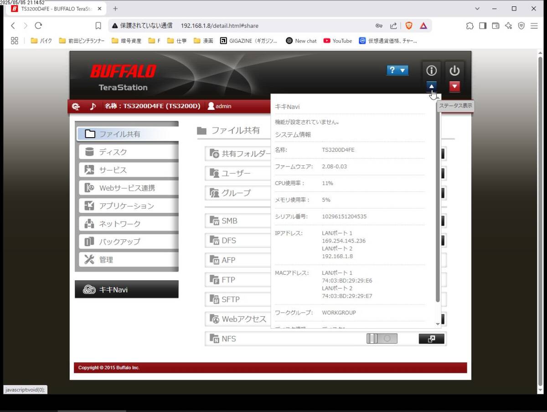The height and width of the screenshot is (412, 547).
Task: Toggle the NFS service switch
Action: click(x=382, y=339)
